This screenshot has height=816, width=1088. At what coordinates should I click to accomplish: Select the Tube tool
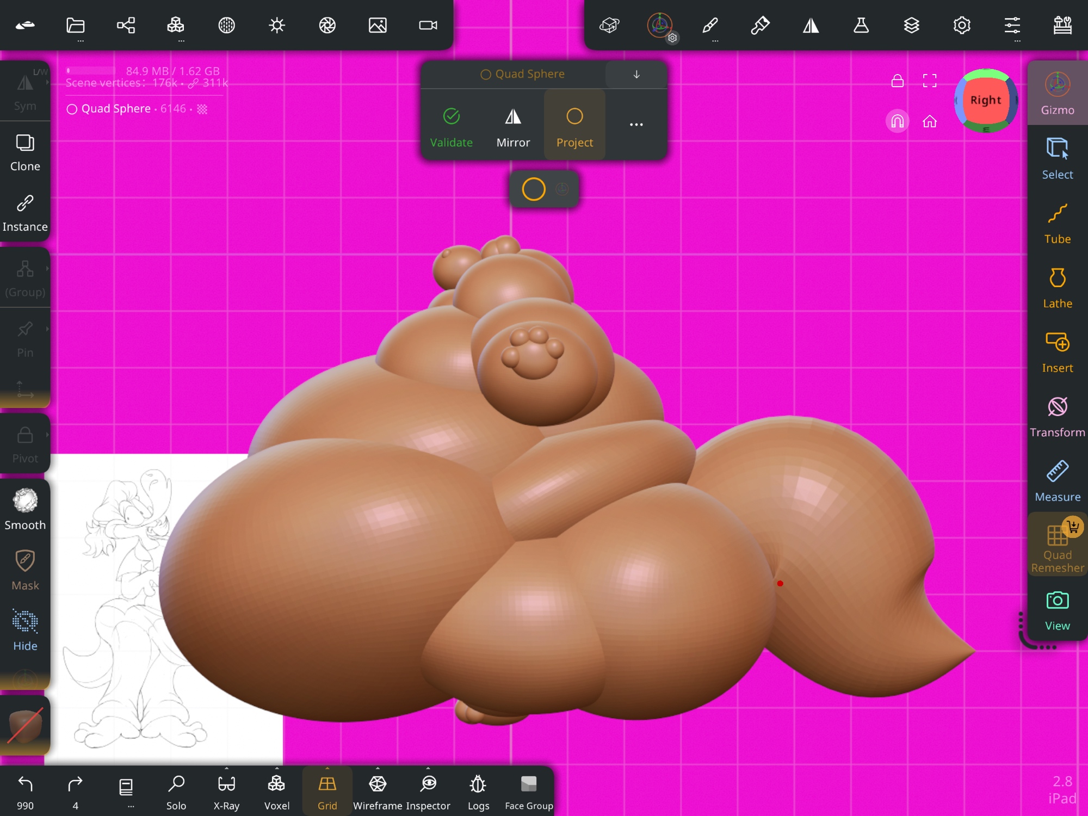pyautogui.click(x=1057, y=223)
